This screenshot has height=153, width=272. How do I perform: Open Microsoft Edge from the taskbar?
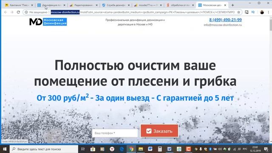click(122, 149)
